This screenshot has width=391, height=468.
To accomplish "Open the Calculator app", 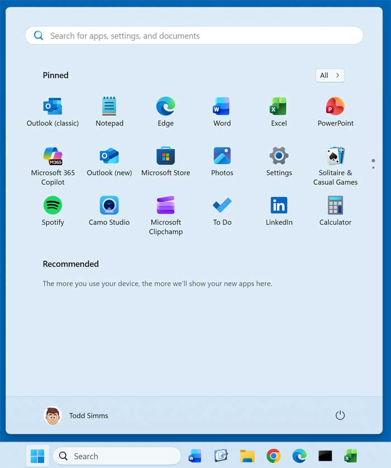I will (x=335, y=211).
